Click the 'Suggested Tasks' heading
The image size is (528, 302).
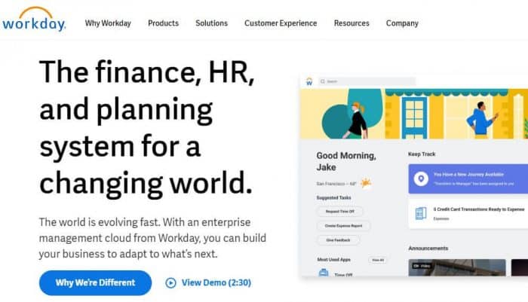tap(333, 198)
